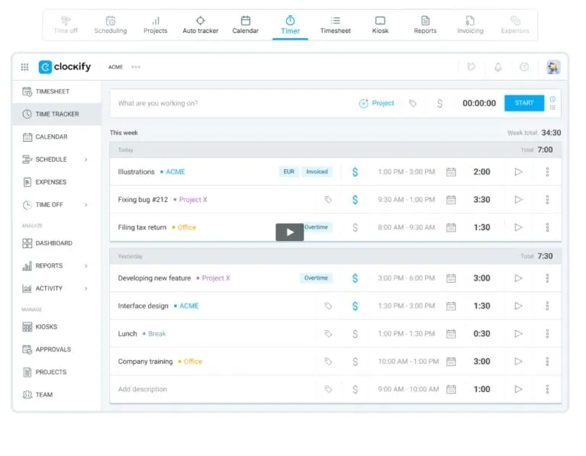This screenshot has height=456, width=586.
Task: Toggle billable on the Lunch entry
Action: [x=355, y=333]
